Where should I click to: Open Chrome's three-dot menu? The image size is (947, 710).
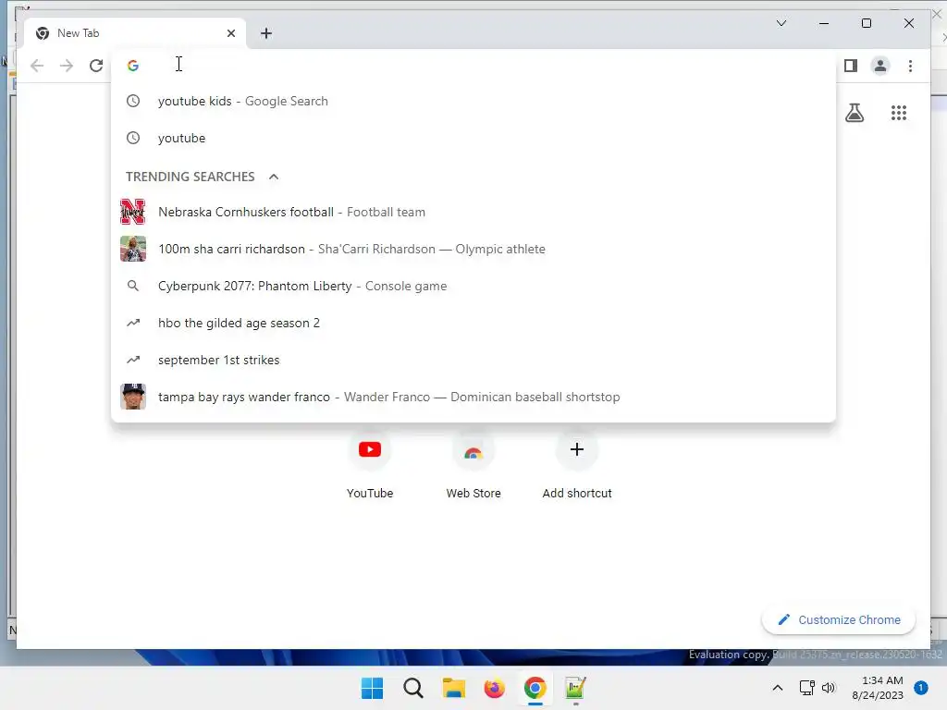coord(910,66)
